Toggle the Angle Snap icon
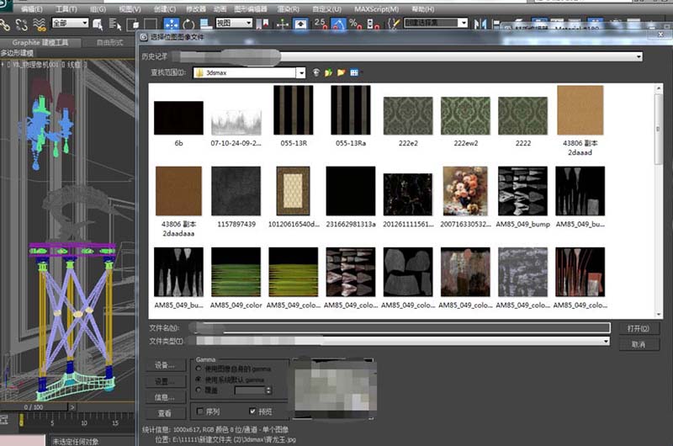673x446 pixels. [339, 24]
